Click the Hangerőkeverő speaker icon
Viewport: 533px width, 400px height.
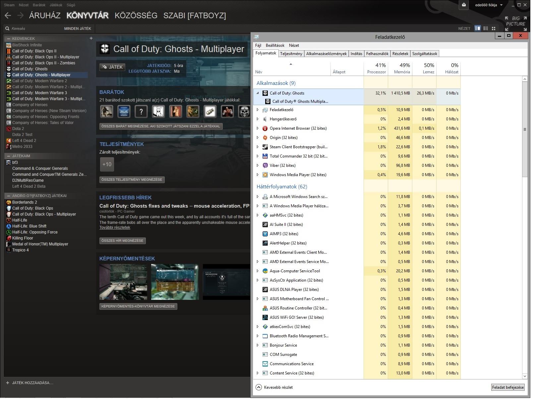pyautogui.click(x=265, y=119)
